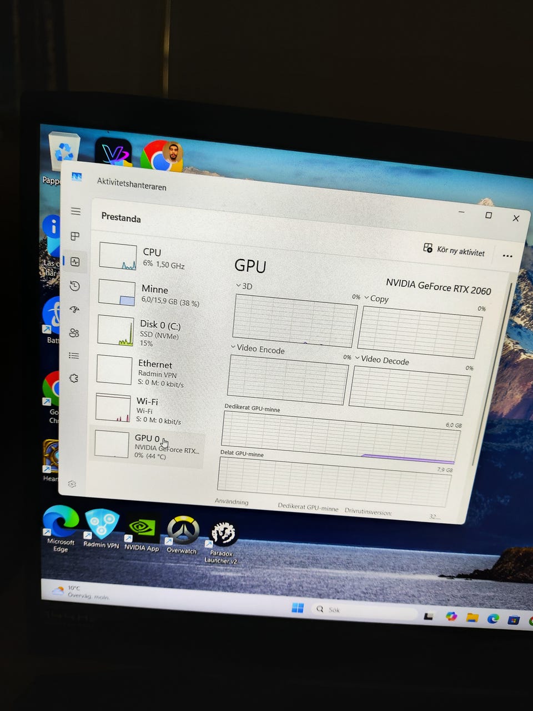This screenshot has height=711, width=533.
Task: Open the NVIDIA App desktop shortcut
Action: (142, 534)
